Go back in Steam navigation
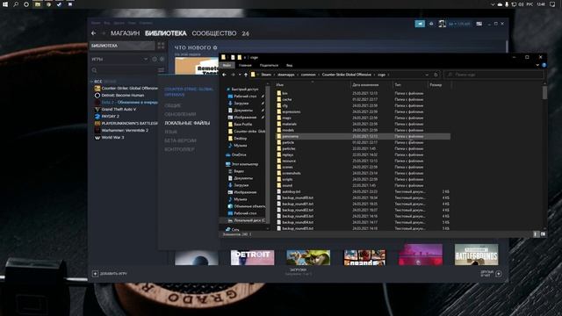The image size is (562, 316). pyautogui.click(x=94, y=33)
